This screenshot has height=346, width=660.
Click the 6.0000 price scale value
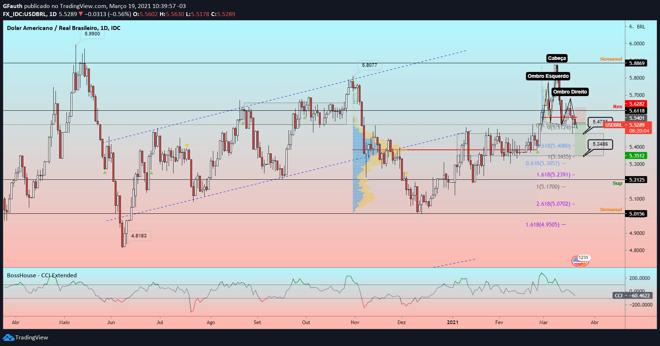637,43
